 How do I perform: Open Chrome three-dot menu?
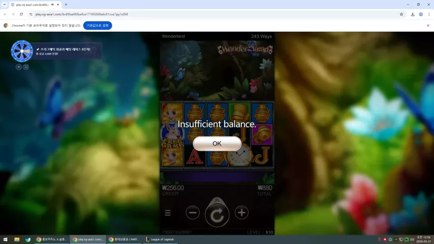click(429, 14)
